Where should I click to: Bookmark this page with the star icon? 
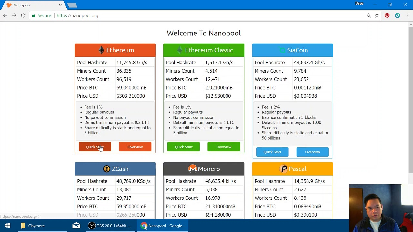377,15
